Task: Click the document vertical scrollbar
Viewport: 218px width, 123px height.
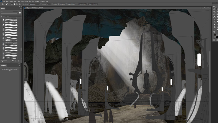Action: point(210,72)
